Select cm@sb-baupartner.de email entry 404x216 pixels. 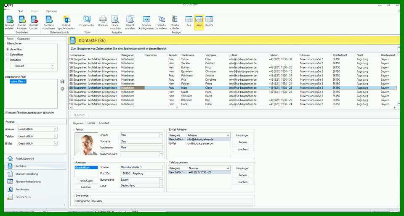tap(199, 143)
